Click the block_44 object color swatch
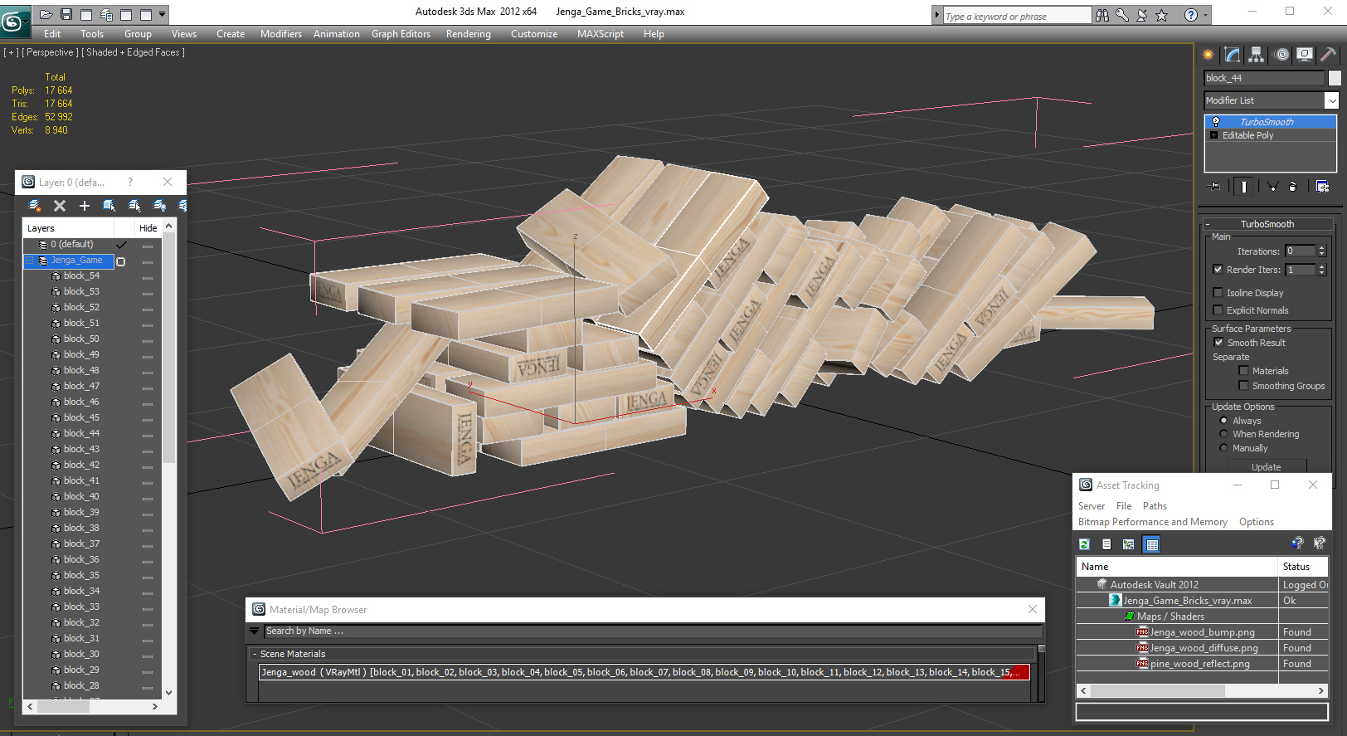The width and height of the screenshot is (1347, 736). click(1335, 78)
